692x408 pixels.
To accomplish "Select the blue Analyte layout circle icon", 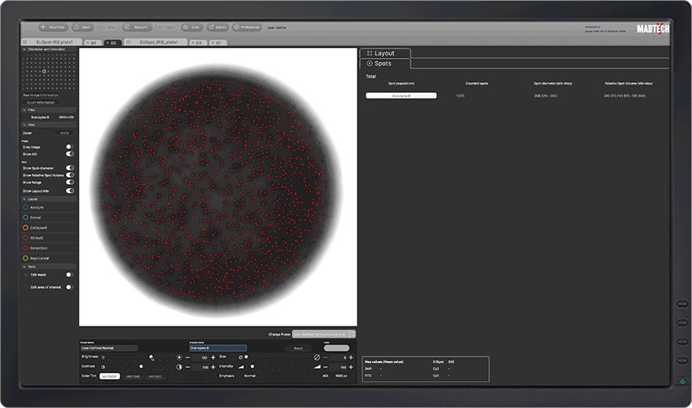I will 25,208.
